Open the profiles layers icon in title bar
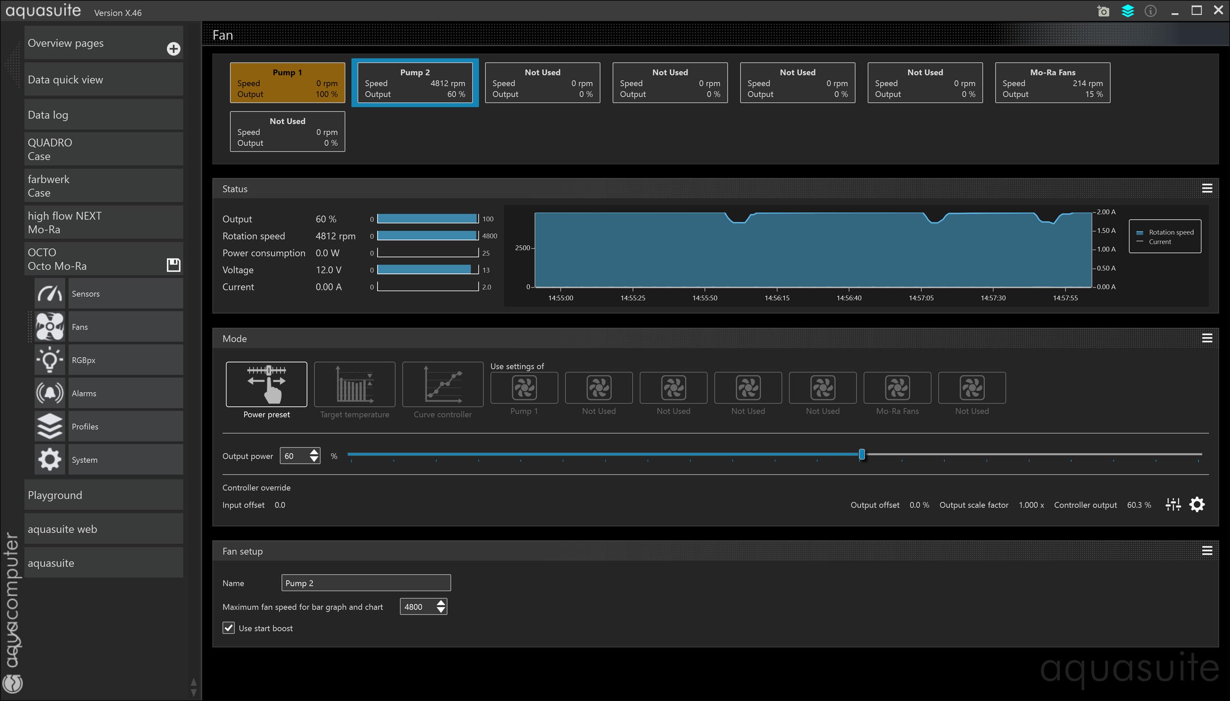 pos(1127,11)
